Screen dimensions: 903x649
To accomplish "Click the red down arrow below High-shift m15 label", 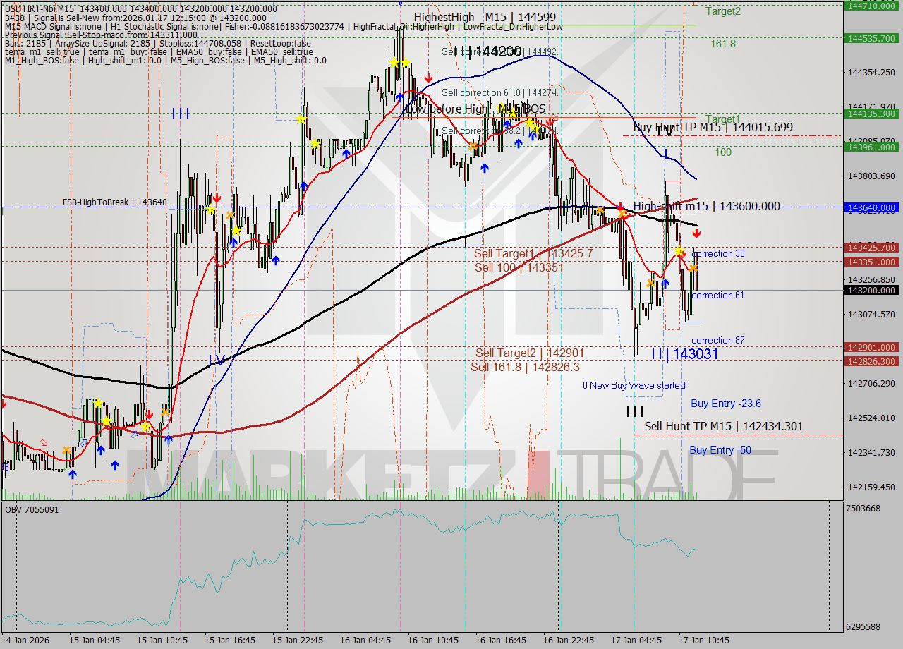I will pyautogui.click(x=696, y=233).
